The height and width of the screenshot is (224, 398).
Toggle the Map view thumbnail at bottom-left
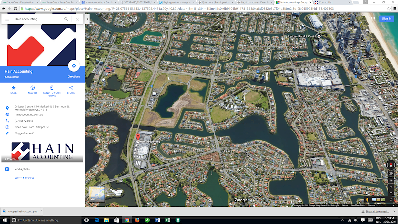(96, 194)
